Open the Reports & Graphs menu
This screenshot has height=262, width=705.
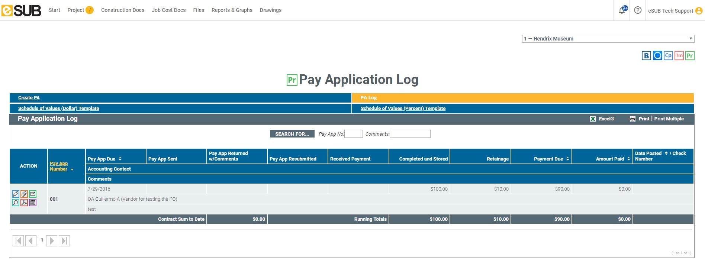pos(232,10)
